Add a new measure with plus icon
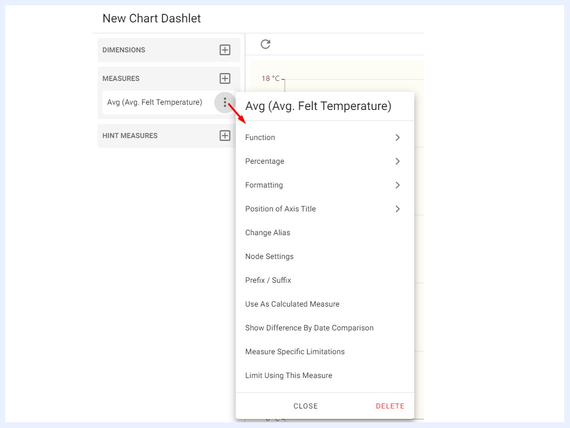This screenshot has height=428, width=570. [x=225, y=79]
